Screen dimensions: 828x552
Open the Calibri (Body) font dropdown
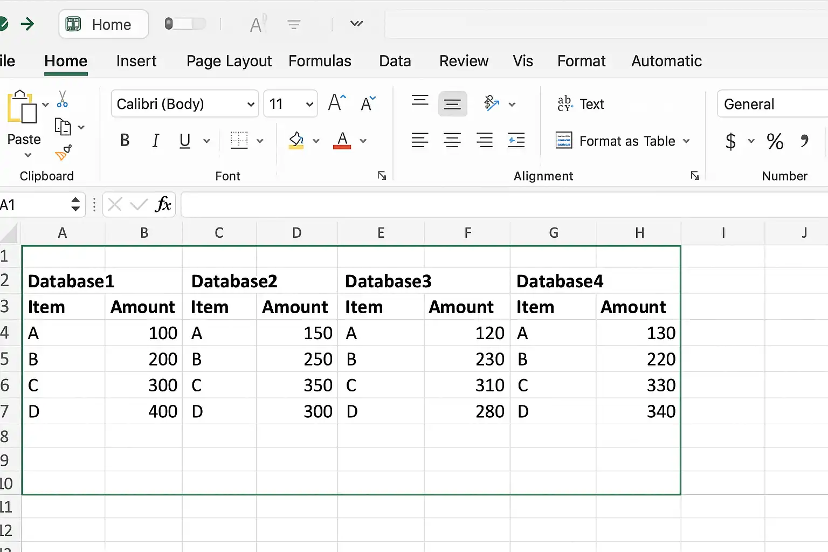[x=185, y=103]
